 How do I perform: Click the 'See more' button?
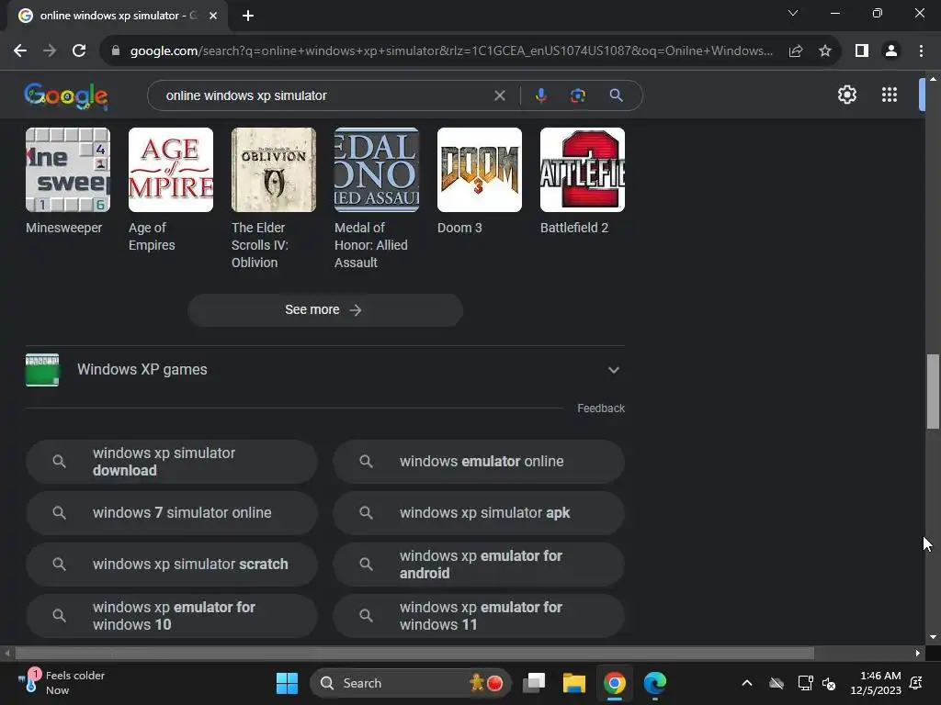click(324, 310)
